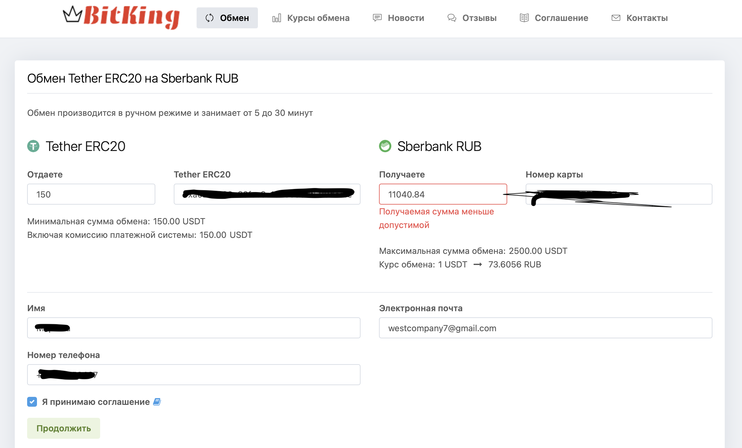Click the green Sberbank logo icon

click(385, 146)
